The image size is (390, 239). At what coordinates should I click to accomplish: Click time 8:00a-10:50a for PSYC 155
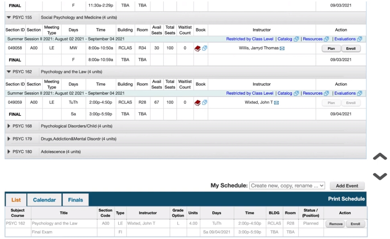(101, 48)
